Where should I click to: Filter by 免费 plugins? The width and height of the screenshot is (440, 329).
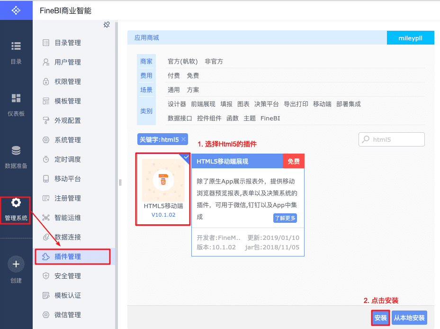click(193, 75)
